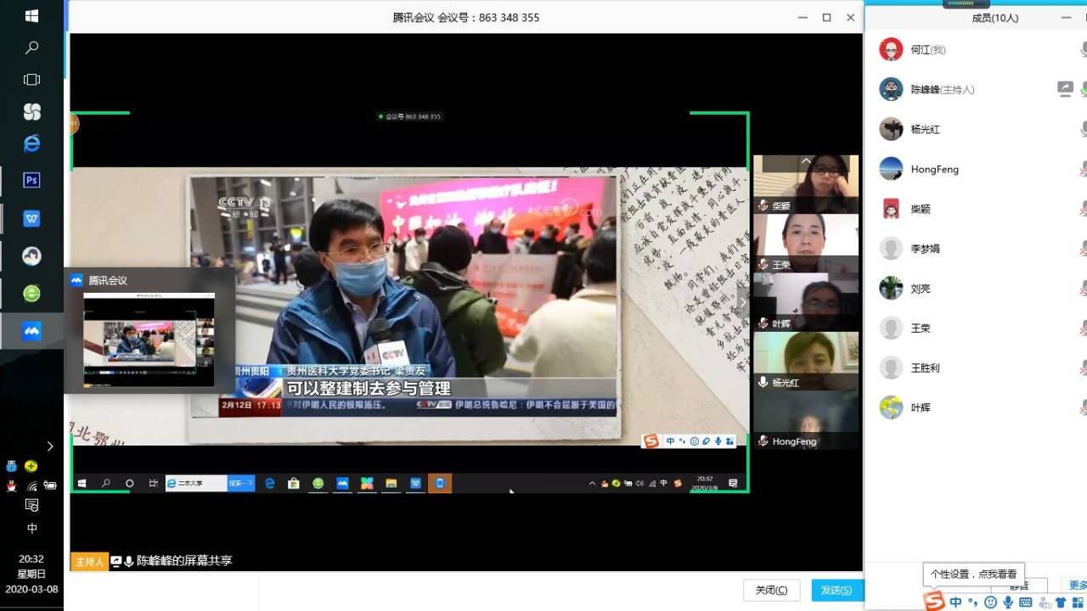
Task: Toggle the microphone icon for 杨光红
Action: click(1084, 129)
